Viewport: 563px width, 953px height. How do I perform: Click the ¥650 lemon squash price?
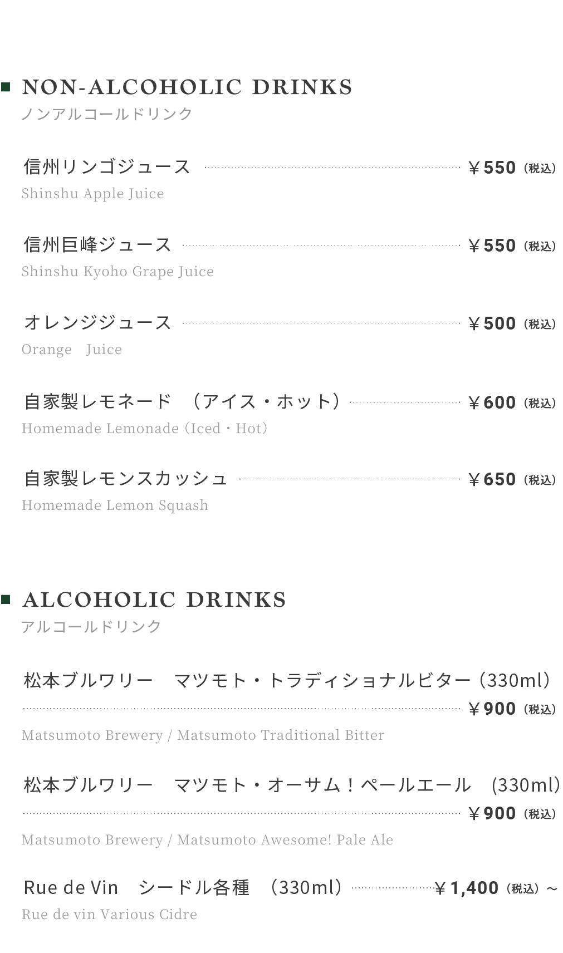click(492, 479)
